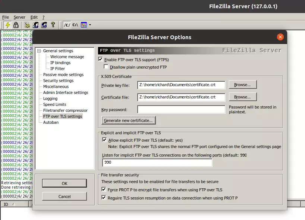Click the ID column header in main window
Viewport: 305px width, 220px height.
click(x=15, y=204)
